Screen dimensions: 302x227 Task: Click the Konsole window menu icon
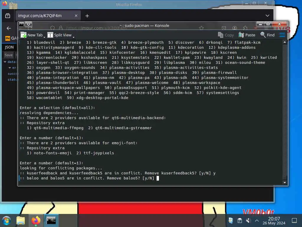(x=21, y=24)
